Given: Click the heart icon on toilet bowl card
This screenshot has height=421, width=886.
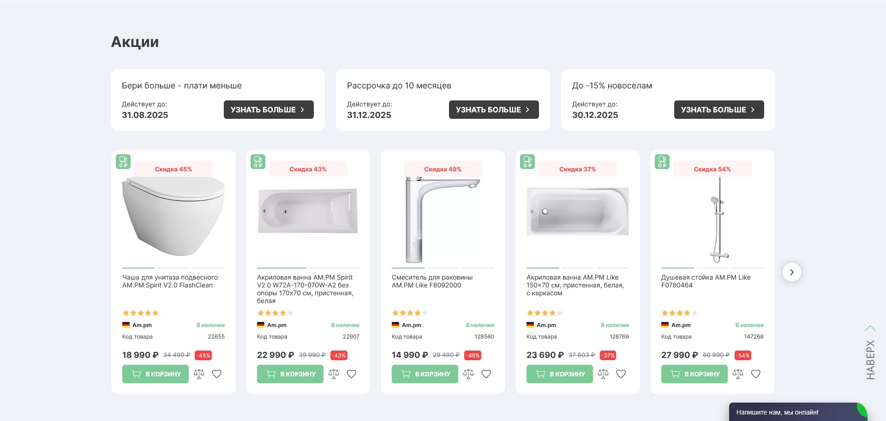Looking at the screenshot, I should point(217,374).
